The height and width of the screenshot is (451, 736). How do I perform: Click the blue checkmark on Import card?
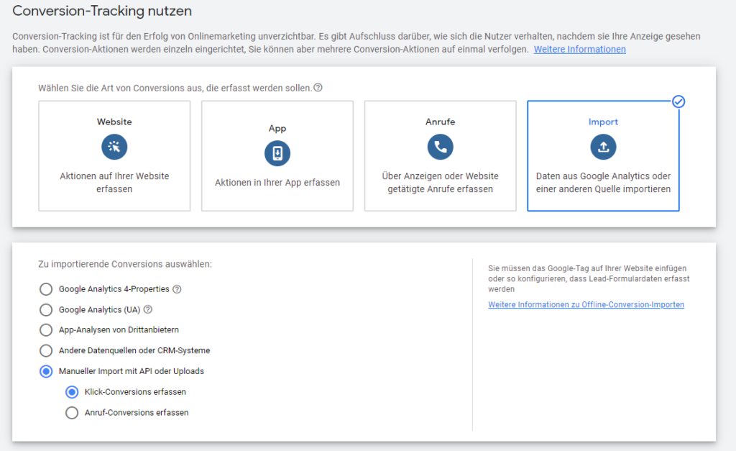[x=678, y=101]
